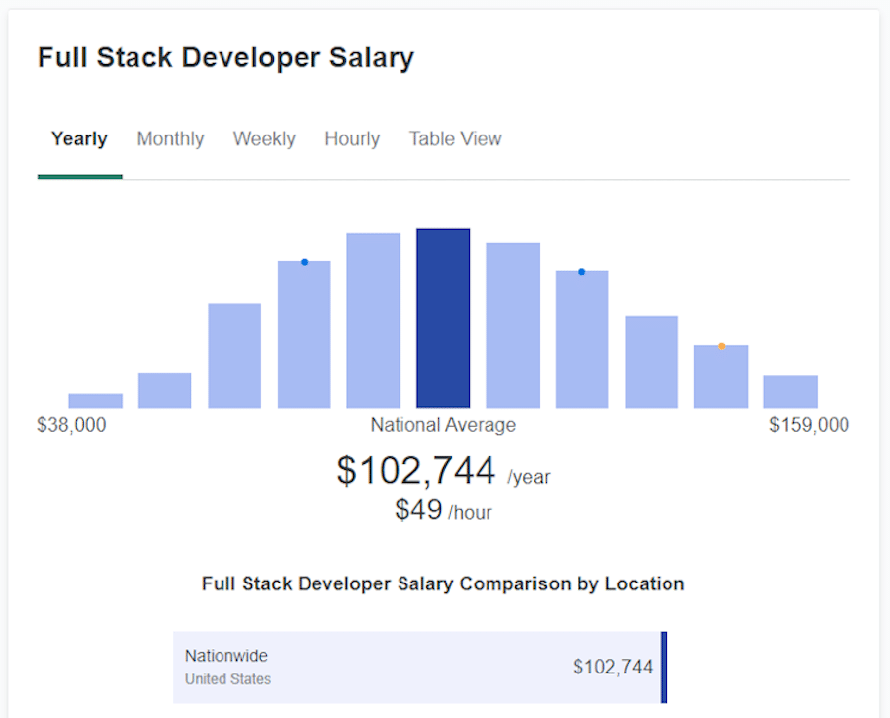Open the Hourly tab

pos(352,138)
